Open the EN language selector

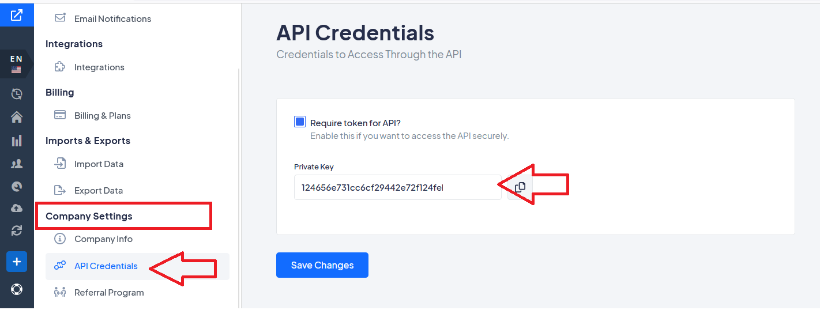coord(16,64)
